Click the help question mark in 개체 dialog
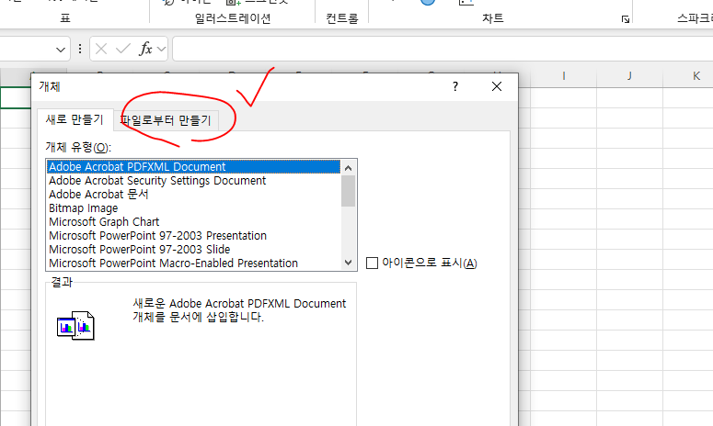Screen dimensions: 713x426 click(455, 86)
